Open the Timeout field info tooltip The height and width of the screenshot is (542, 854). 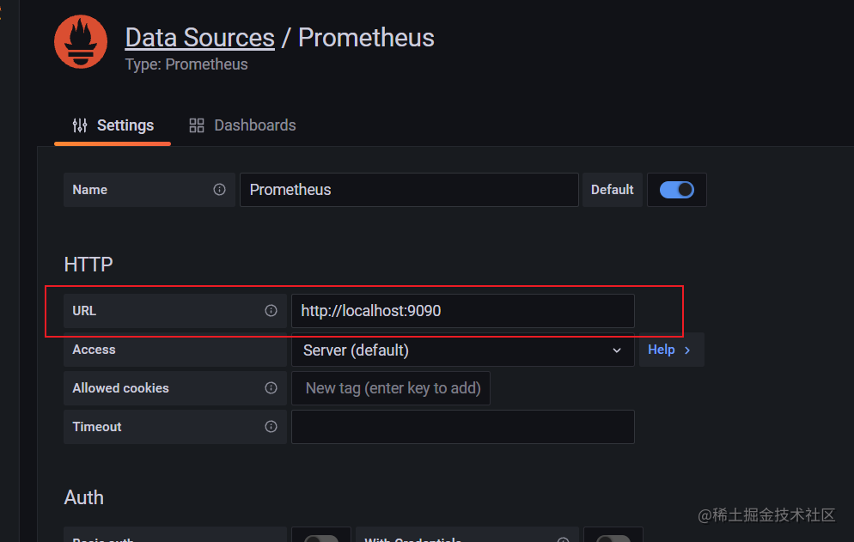click(271, 427)
